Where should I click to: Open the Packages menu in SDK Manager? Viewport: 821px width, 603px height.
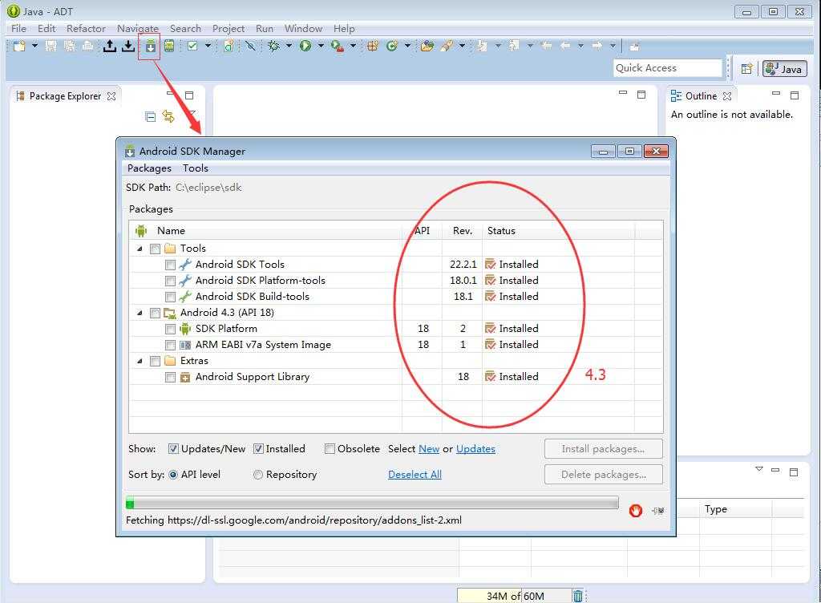149,168
